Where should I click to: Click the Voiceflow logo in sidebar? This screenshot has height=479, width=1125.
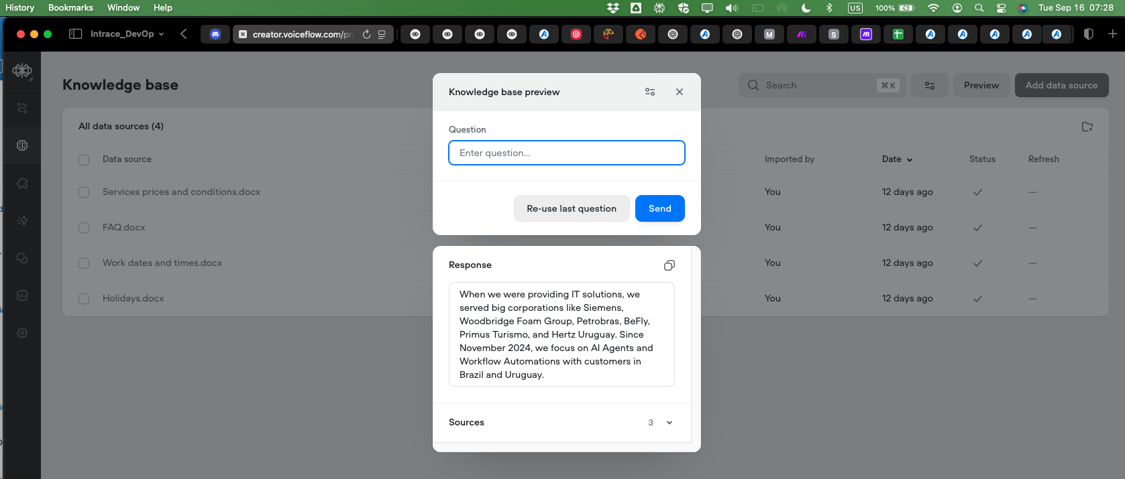pos(22,70)
